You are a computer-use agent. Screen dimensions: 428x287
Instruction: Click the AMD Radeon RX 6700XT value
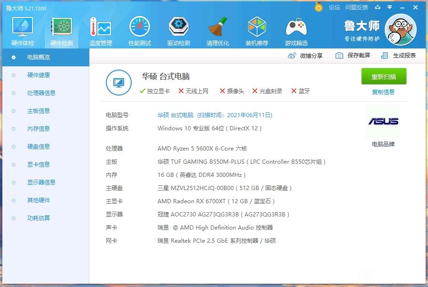(216, 201)
